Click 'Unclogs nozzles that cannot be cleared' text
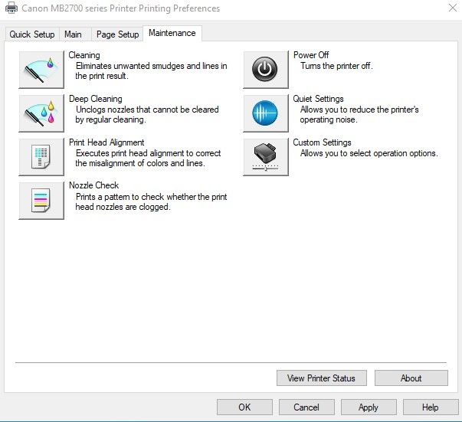Viewport: 462px width, 422px height. tap(147, 110)
